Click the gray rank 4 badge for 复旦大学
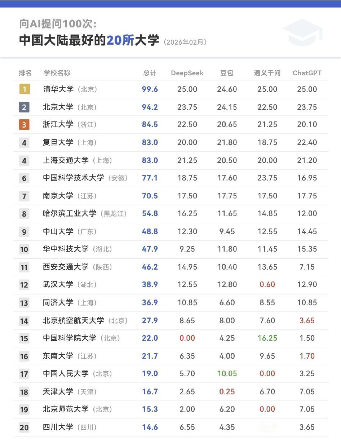 24,142
